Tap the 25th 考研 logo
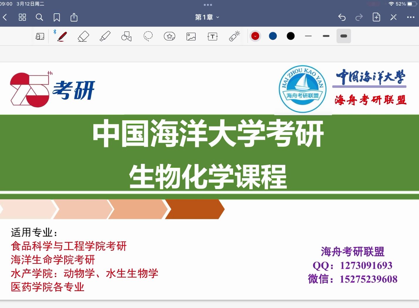This screenshot has width=419, height=308. point(52,89)
